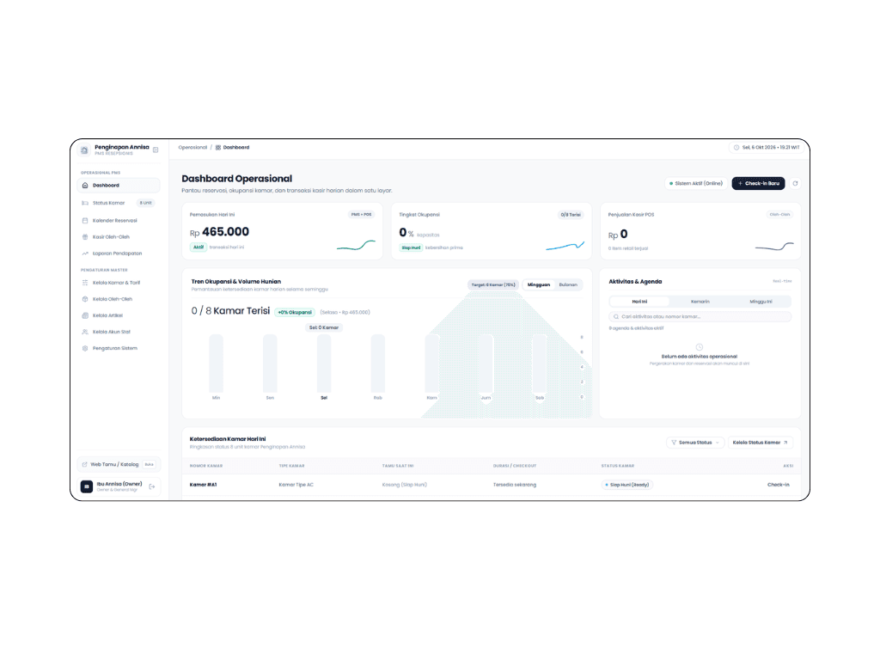
Task: Click the Check-in Baru button
Action: pos(758,184)
